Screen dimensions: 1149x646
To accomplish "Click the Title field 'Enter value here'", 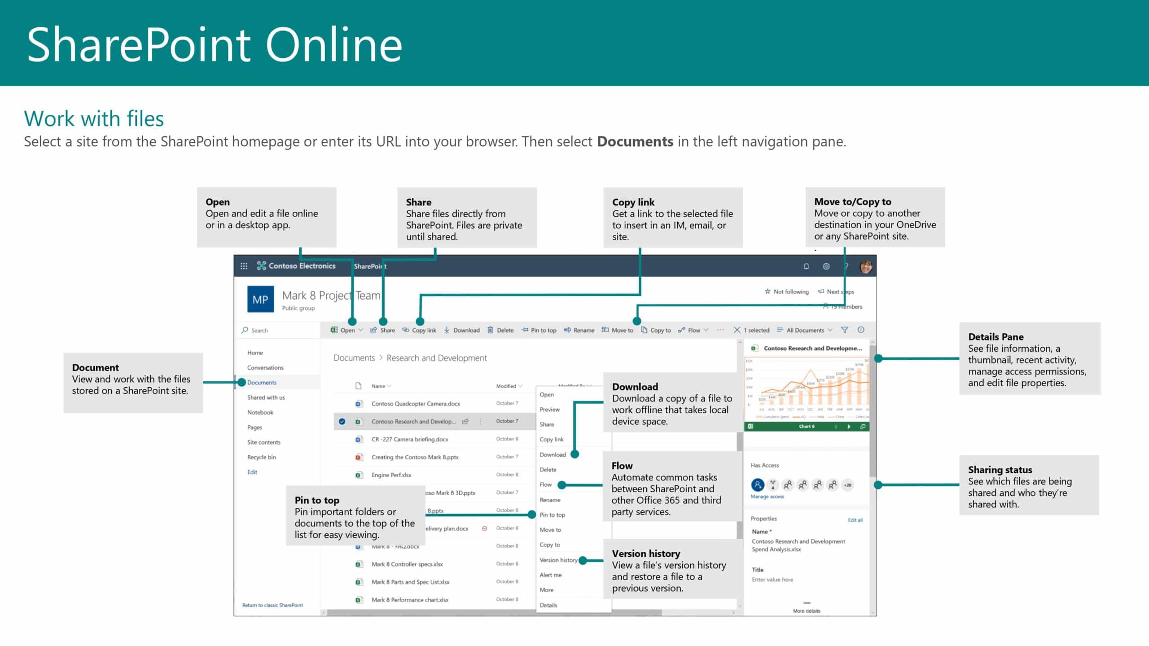I will (772, 580).
